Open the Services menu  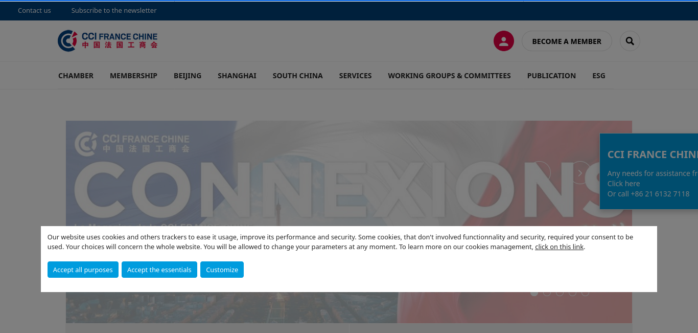(x=355, y=76)
